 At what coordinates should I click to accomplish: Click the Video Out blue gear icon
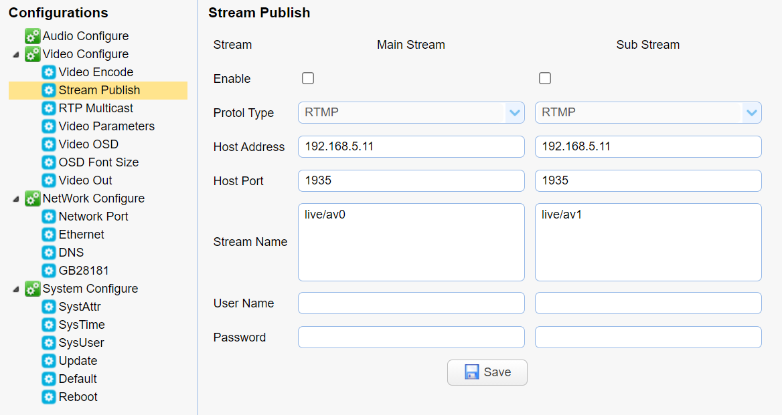[x=48, y=180]
